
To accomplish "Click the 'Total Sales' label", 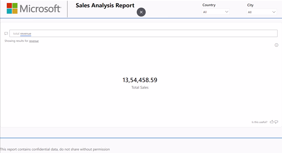I will [x=140, y=87].
